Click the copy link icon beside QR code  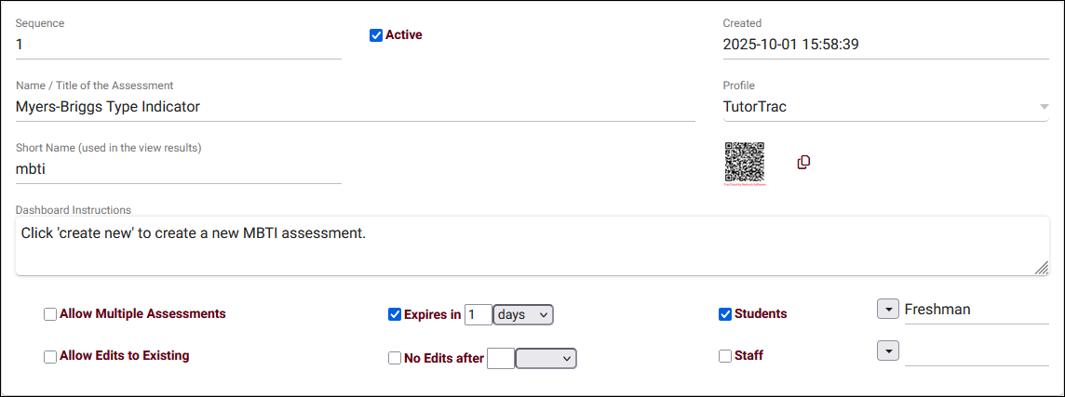tap(803, 163)
